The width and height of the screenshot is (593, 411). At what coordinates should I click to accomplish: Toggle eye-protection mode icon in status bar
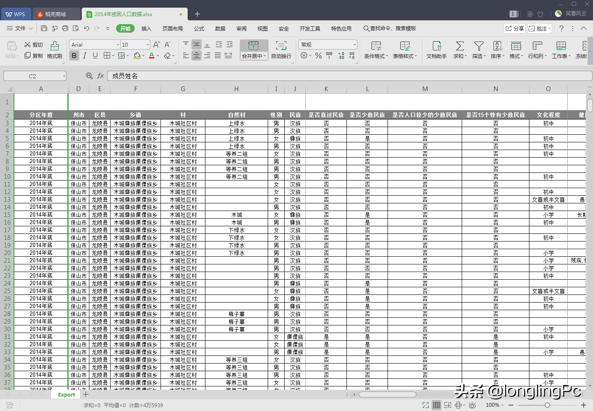pyautogui.click(x=472, y=405)
